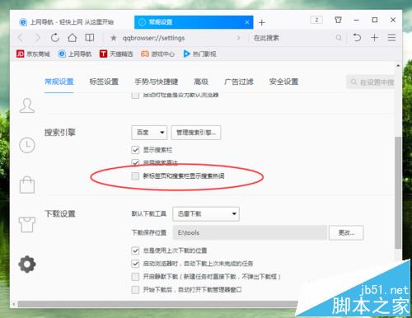Reload the page with the refresh icon
412x318 pixels.
(55, 38)
